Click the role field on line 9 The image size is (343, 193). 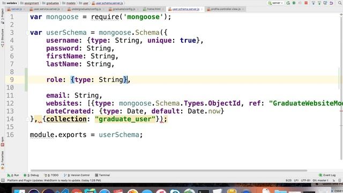coord(54,80)
